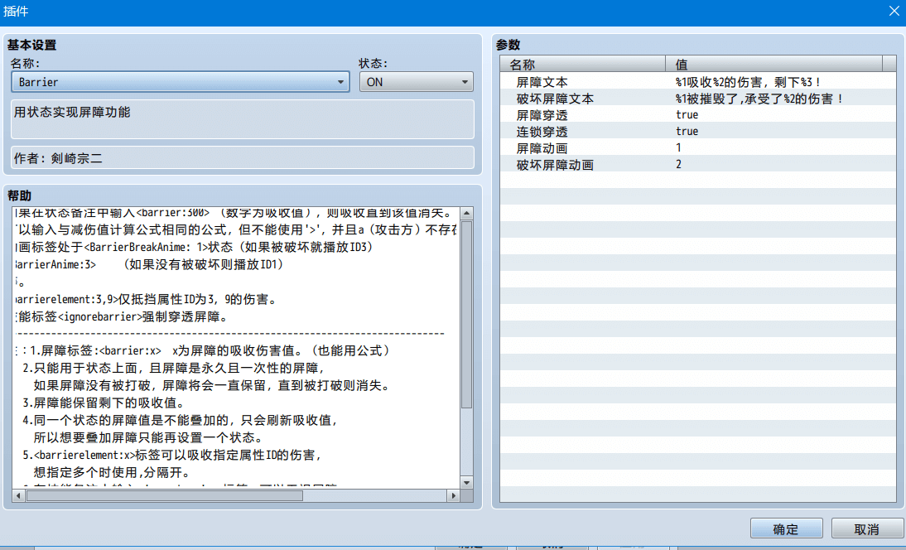This screenshot has height=550, width=906.
Task: Click help line 4.同一个状态的屏障值是不能叠加的
Action: pyautogui.click(x=180, y=420)
